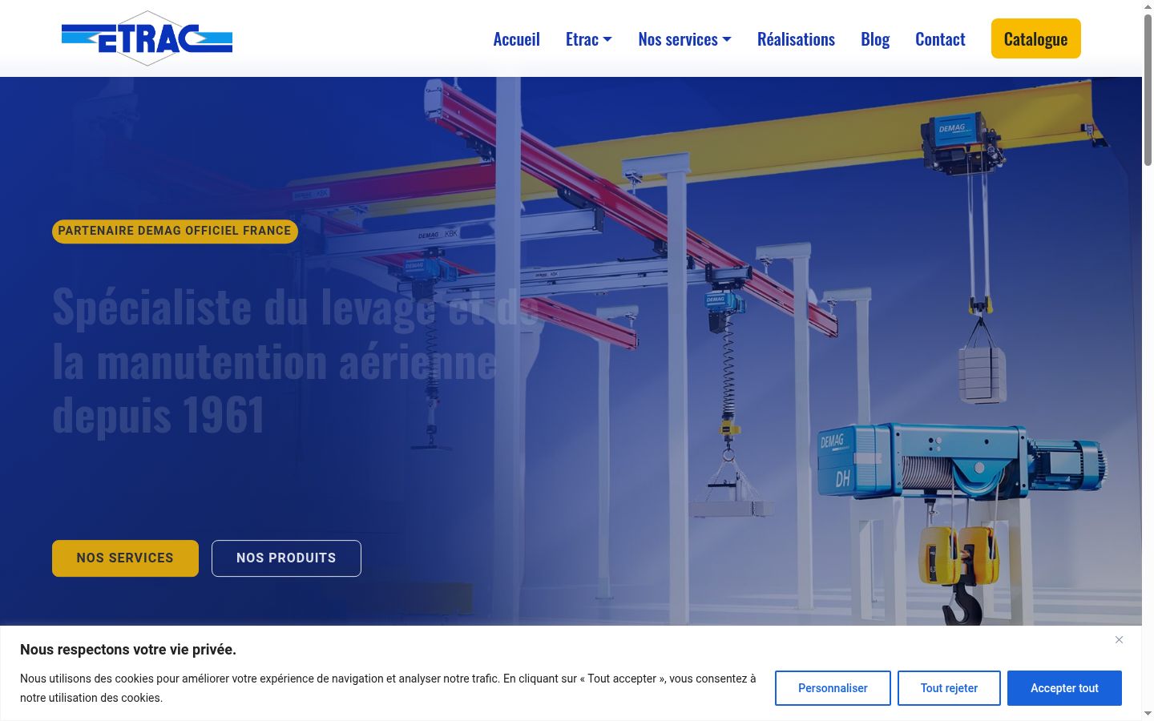The image size is (1154, 721).
Task: Accept all cookies with Accepter tout
Action: [x=1064, y=688]
